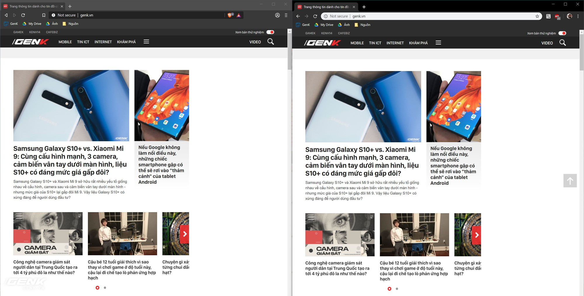Click Brave's bookmark page icon

tap(44, 15)
